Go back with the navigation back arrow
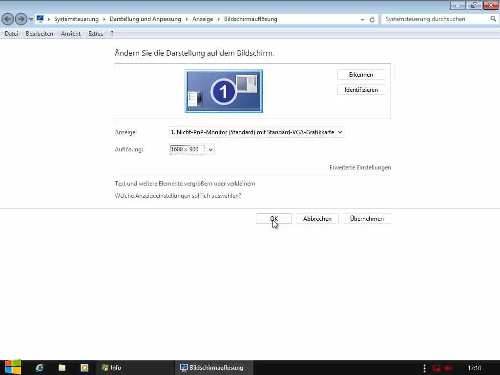The height and width of the screenshot is (375, 500). coord(8,19)
